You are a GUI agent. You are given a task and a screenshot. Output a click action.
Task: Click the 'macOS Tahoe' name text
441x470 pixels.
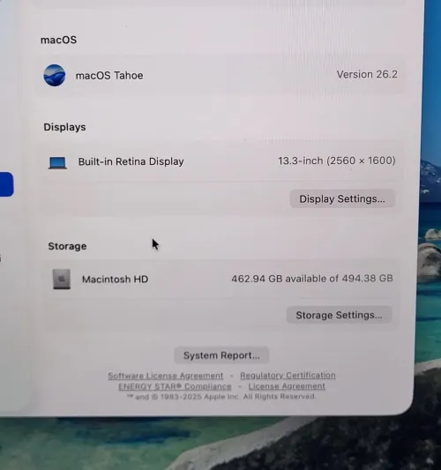109,76
